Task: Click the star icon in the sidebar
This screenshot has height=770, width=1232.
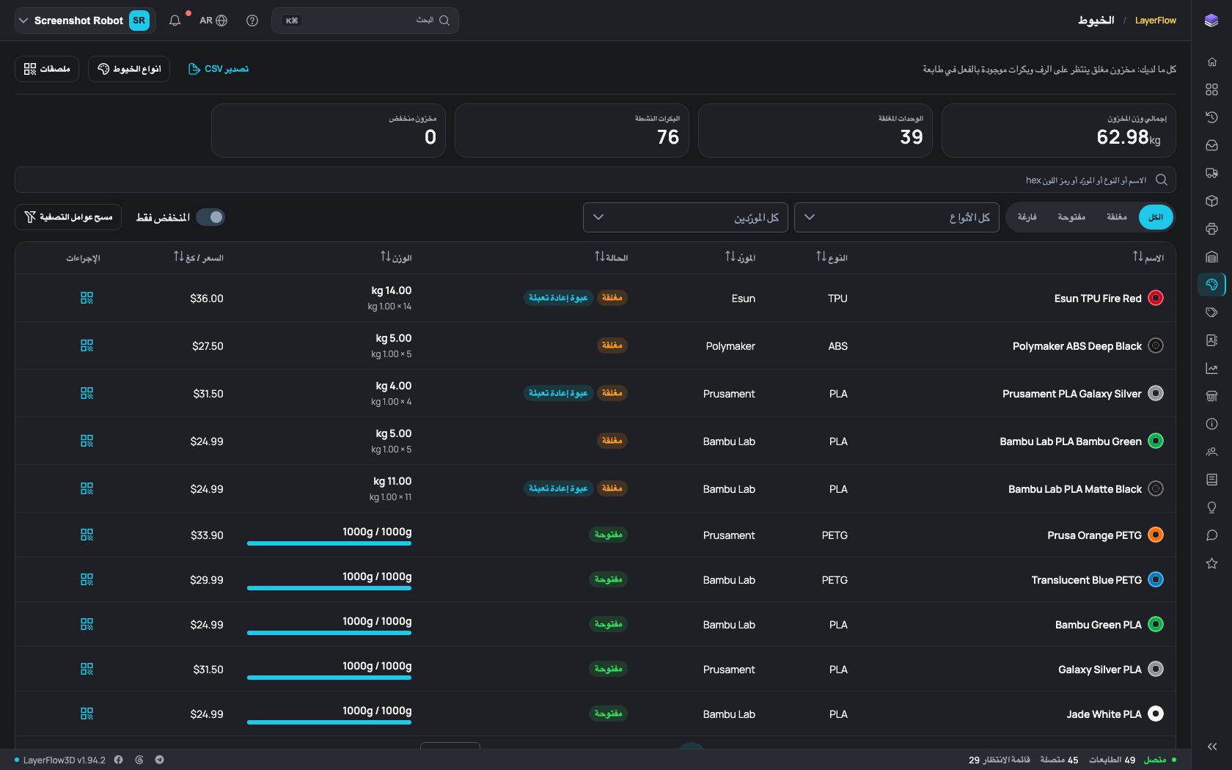Action: [x=1211, y=563]
